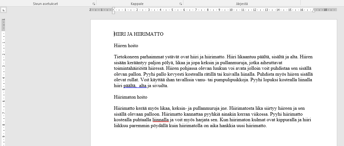
Task: Click the left indent square on ruler
Action: (x=113, y=13)
